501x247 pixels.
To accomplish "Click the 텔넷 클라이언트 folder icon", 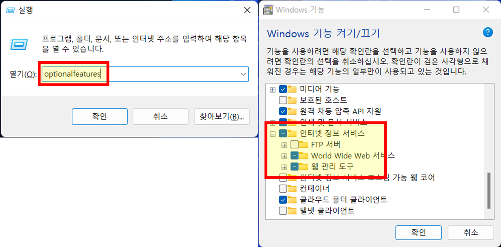I will (292, 211).
